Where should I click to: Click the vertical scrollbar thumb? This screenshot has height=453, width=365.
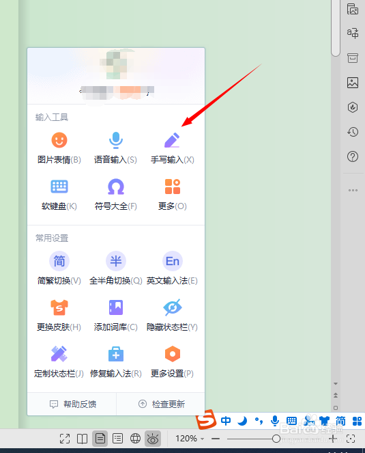[336, 28]
